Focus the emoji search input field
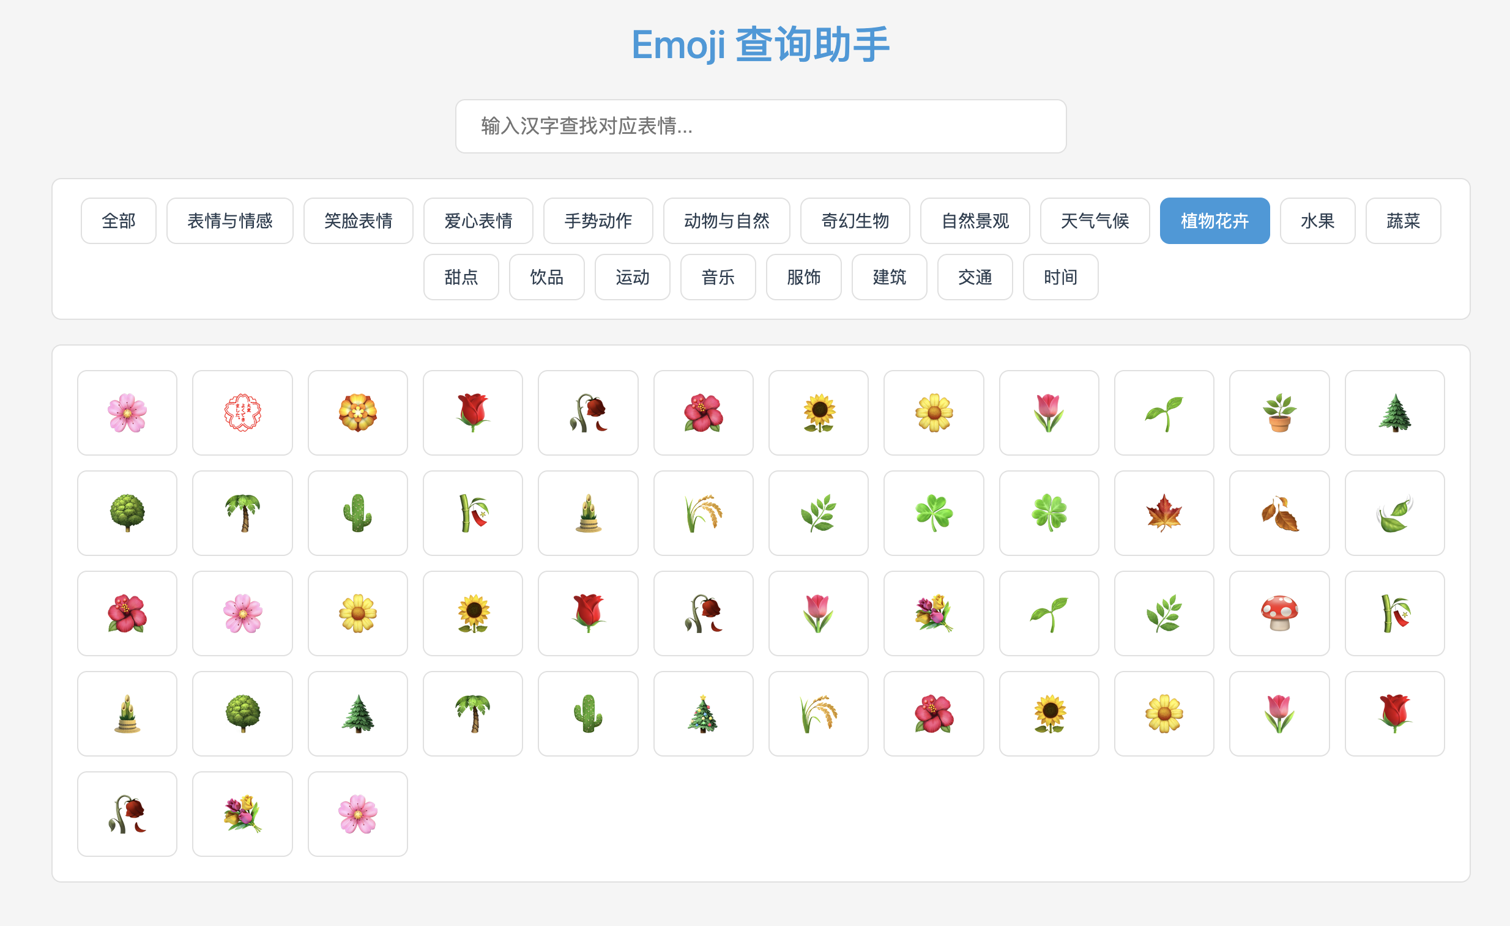Viewport: 1510px width, 926px height. [761, 126]
